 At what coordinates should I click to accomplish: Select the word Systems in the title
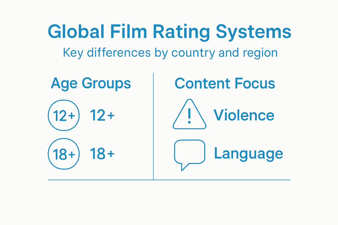pyautogui.click(x=253, y=32)
